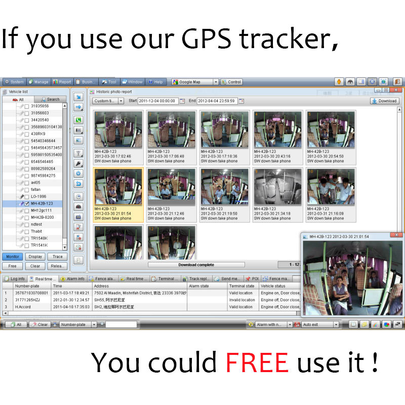Open the Alarm with n... dropdown
This screenshot has width=405, height=405.
point(273,325)
